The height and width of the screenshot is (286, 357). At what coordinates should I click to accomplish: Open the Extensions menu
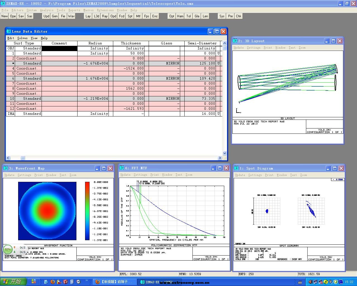coord(105,10)
